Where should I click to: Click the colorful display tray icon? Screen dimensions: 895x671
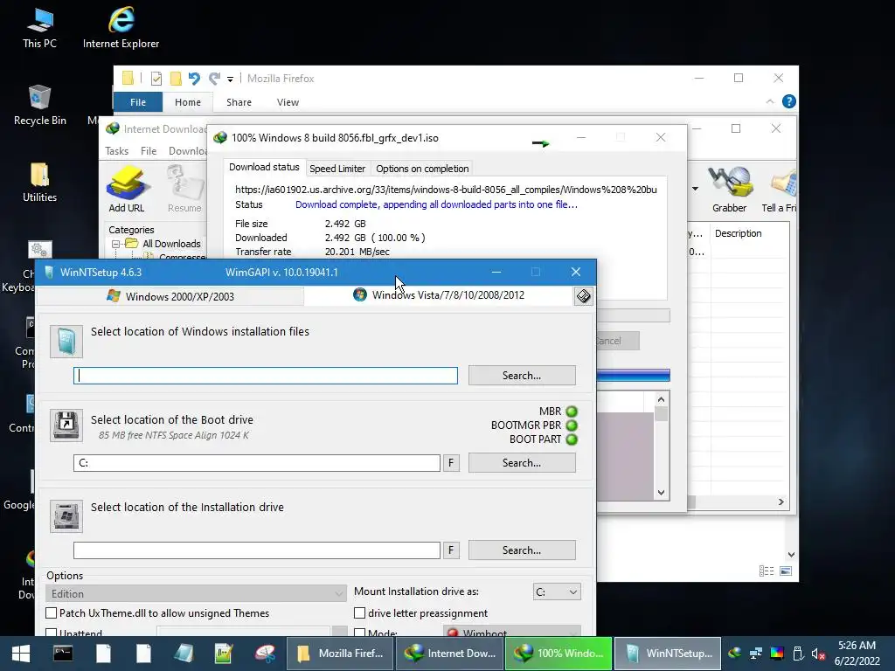pos(777,654)
